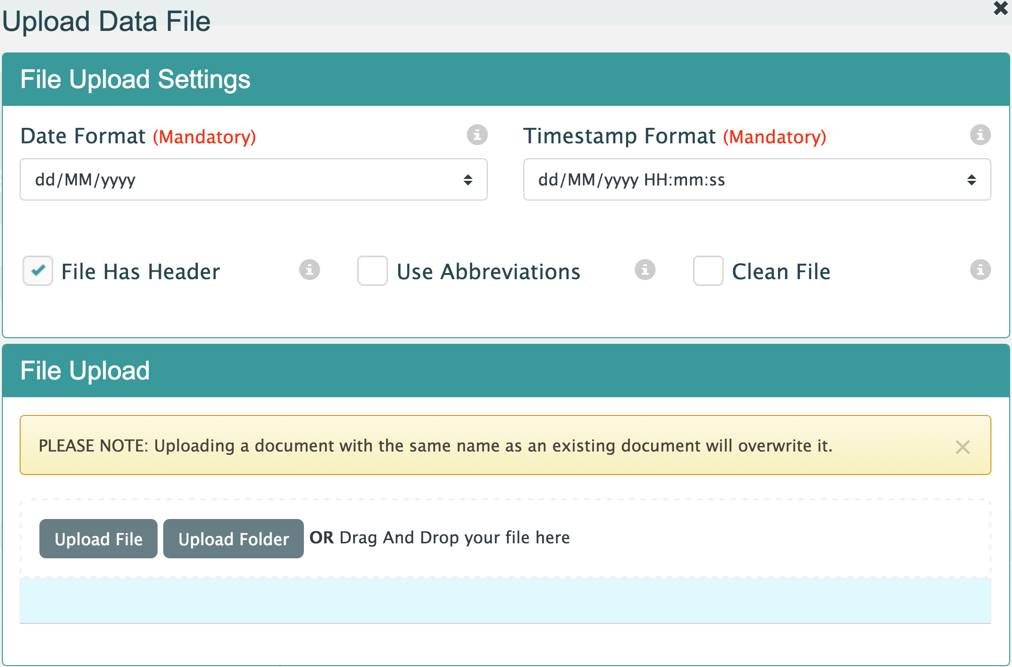Click the Upload File button

pyautogui.click(x=98, y=539)
